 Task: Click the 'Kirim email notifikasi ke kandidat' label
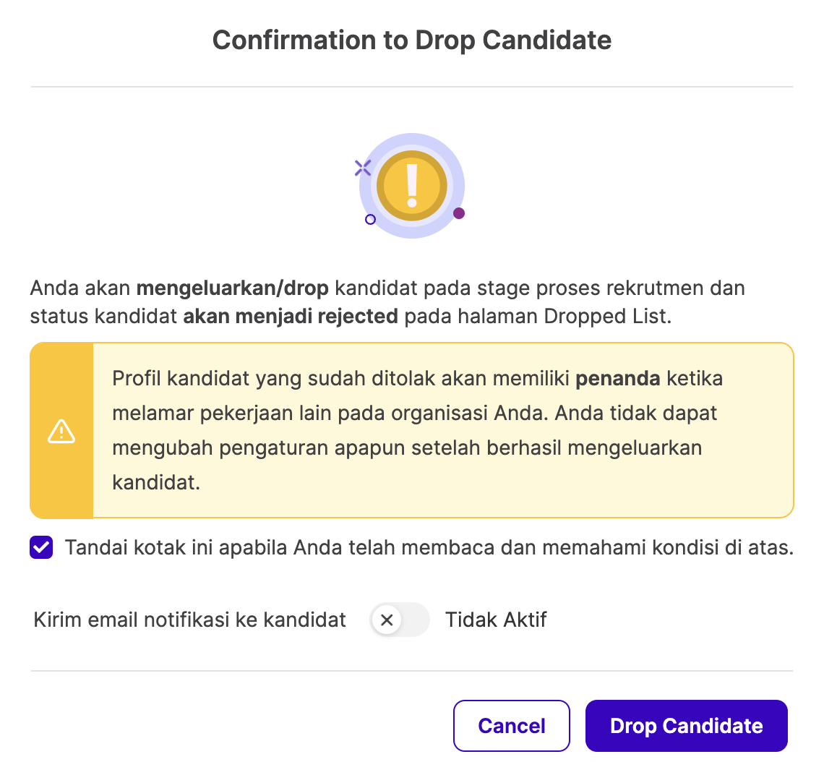point(189,620)
